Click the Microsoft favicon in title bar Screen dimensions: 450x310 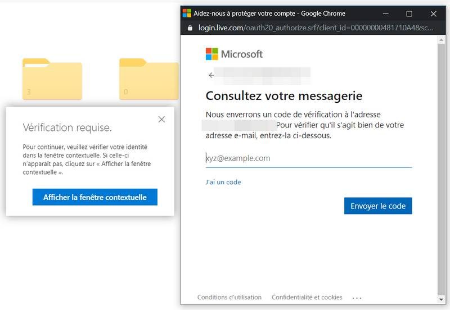187,13
